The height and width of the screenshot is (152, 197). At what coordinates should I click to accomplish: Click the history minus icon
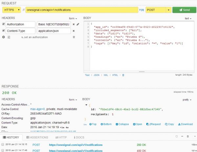click(x=182, y=136)
